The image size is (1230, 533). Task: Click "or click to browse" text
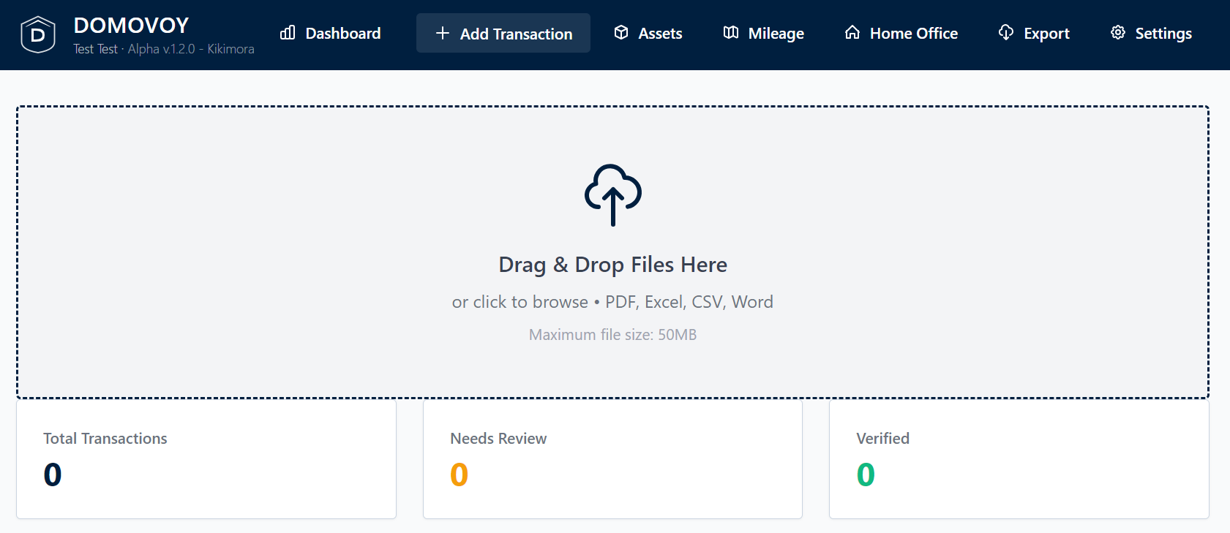tap(520, 302)
